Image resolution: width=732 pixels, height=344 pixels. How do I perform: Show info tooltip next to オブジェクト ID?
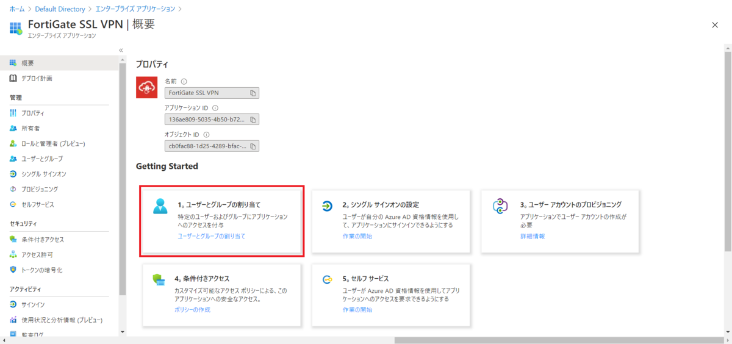(x=207, y=135)
